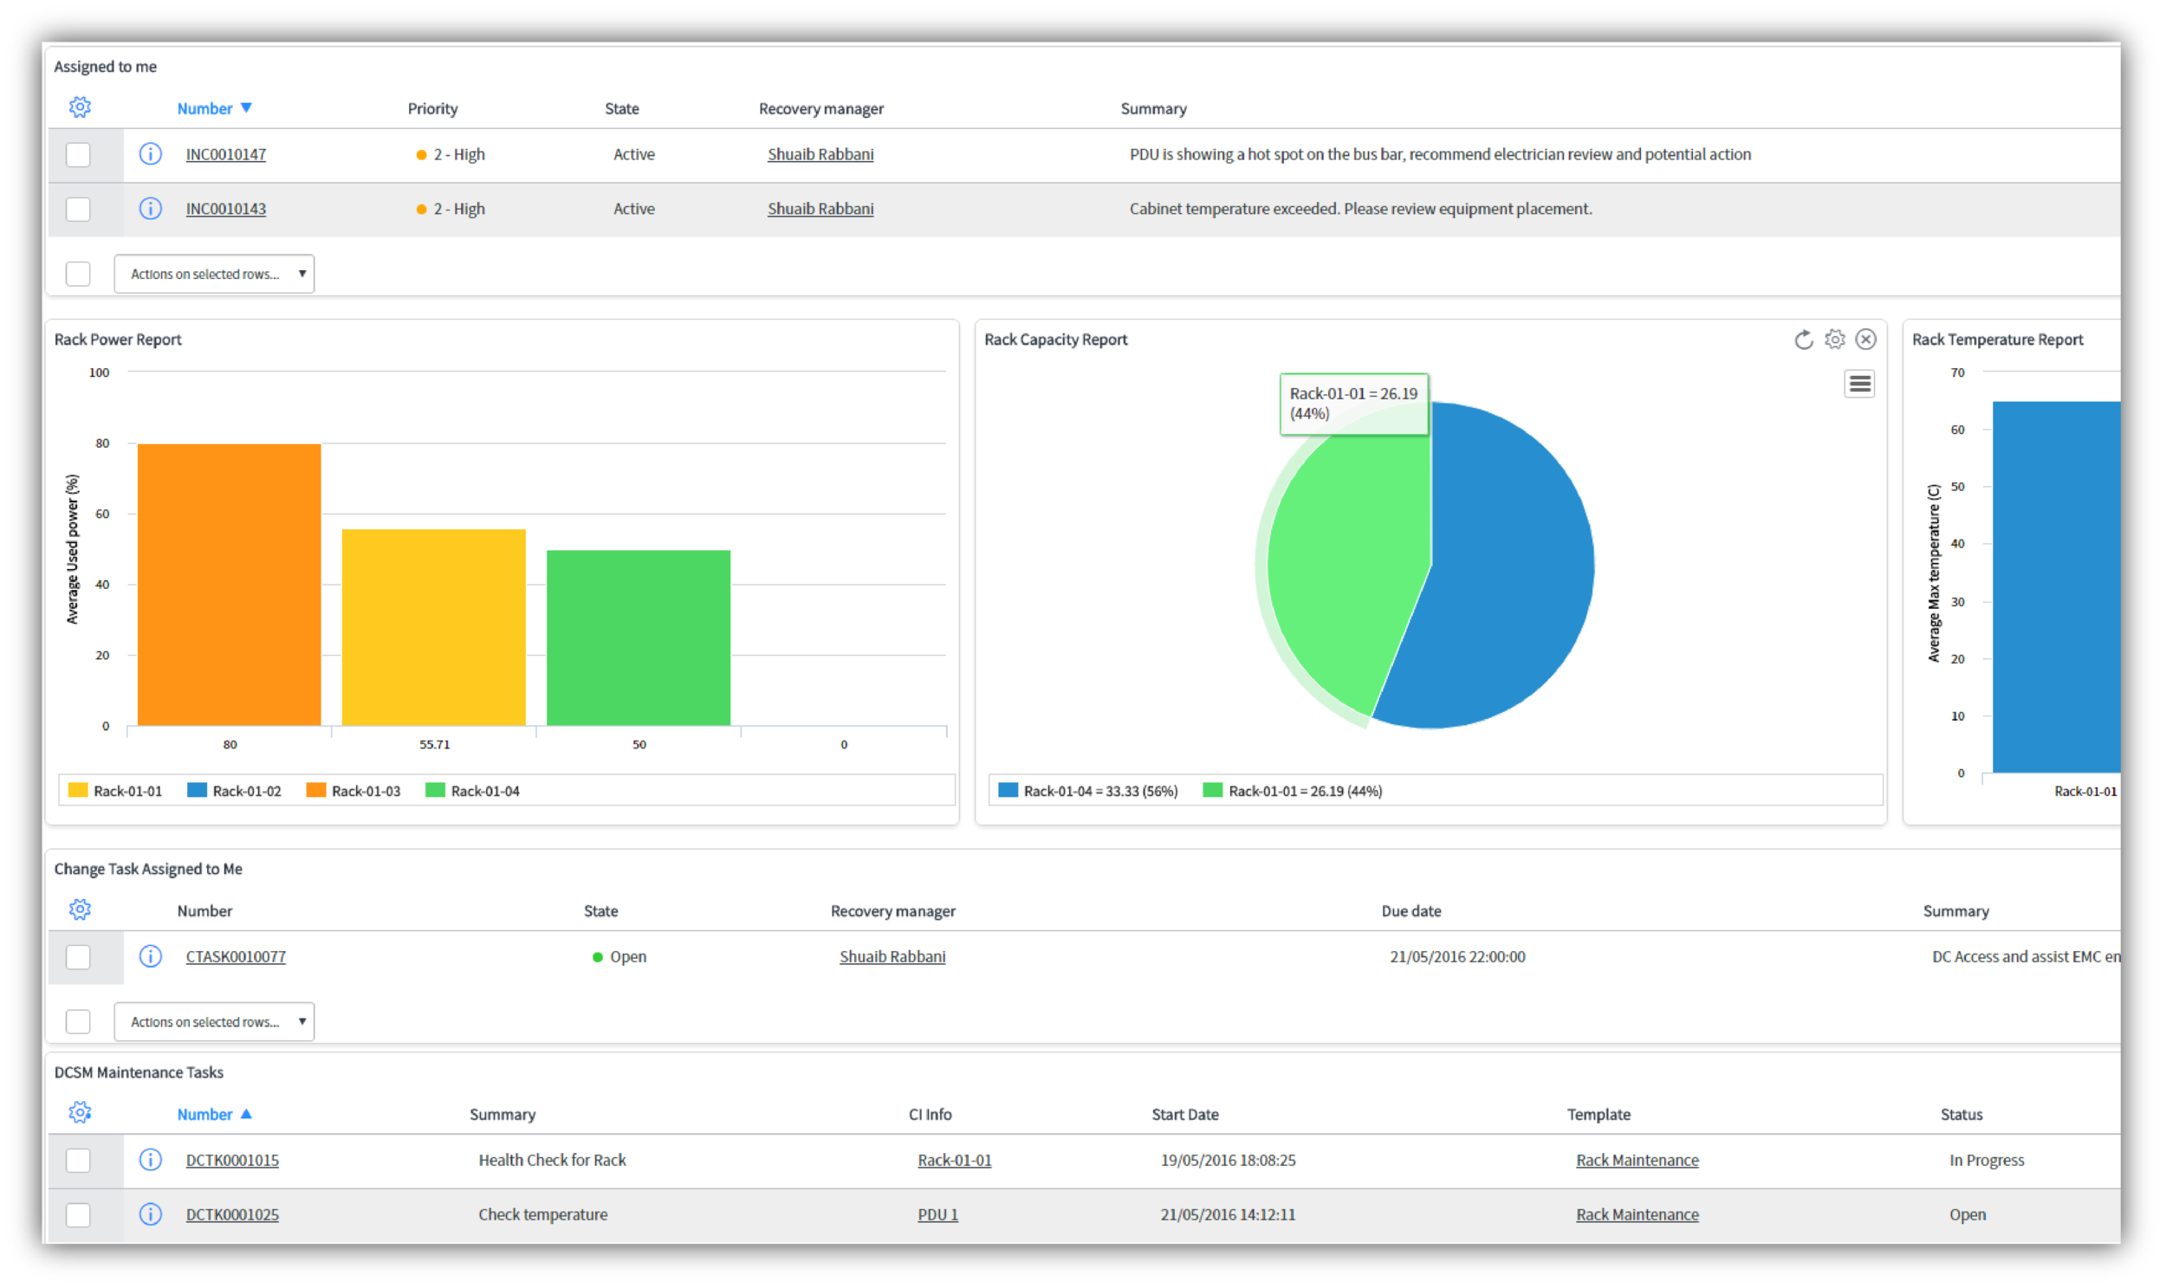Click the green 50 bar in Rack Power Report
The height and width of the screenshot is (1288, 2166).
coord(638,637)
